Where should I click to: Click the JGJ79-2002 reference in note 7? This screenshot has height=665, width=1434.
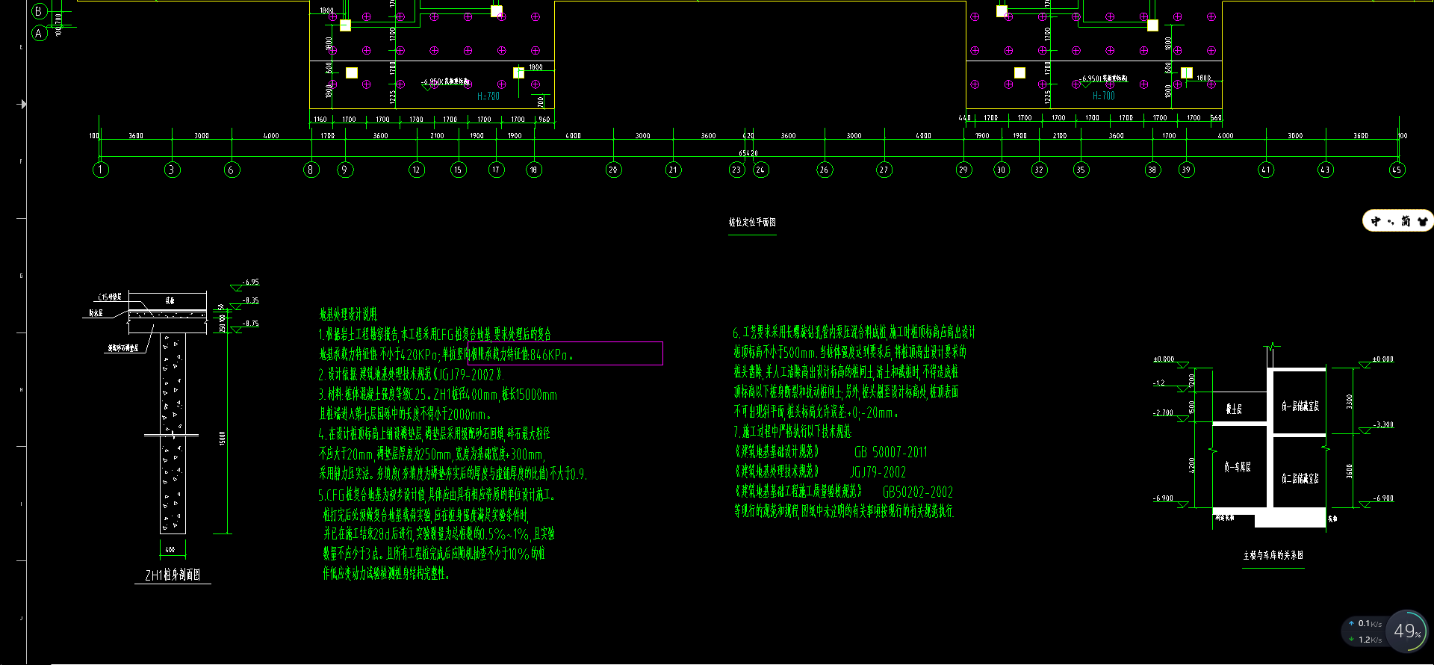coord(878,472)
